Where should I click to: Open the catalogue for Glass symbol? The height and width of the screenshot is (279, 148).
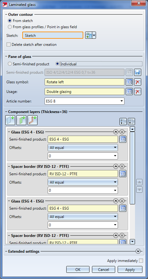click(129, 82)
